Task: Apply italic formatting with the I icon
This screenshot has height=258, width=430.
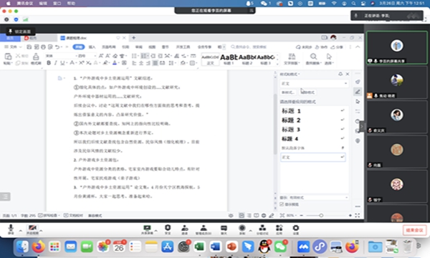Action: [x=56, y=63]
